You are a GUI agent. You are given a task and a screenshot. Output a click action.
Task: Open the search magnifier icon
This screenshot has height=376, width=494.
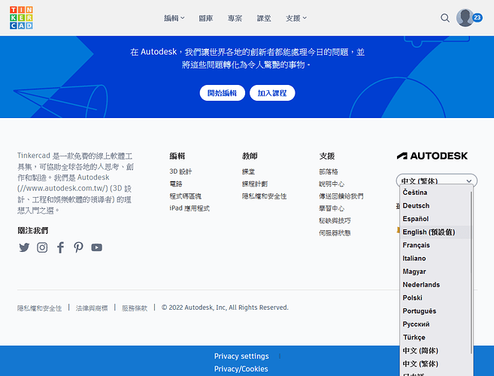445,18
